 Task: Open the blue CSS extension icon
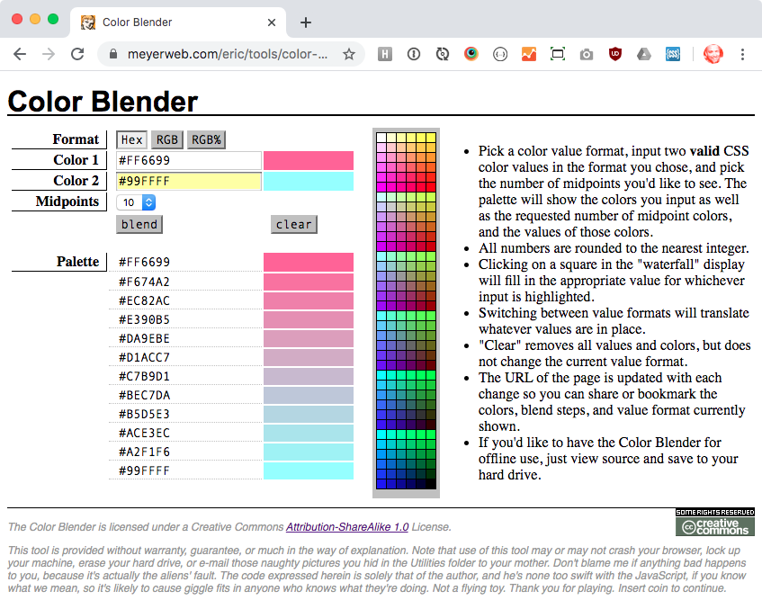tap(673, 54)
